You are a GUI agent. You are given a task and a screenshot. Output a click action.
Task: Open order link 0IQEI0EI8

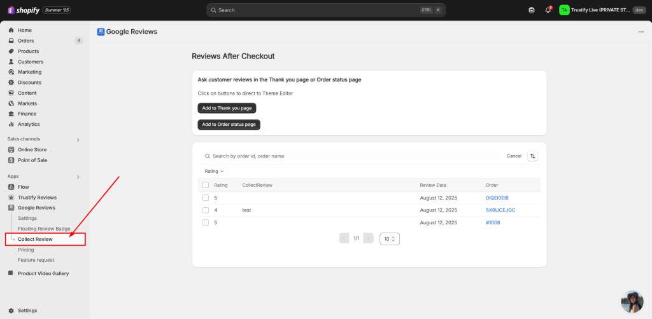[497, 198]
